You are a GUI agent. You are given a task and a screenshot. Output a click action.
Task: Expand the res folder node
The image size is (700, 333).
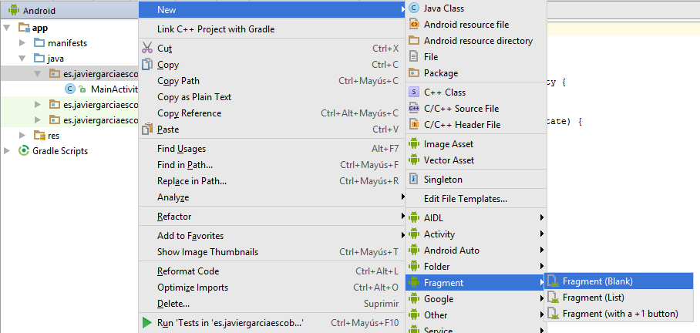point(23,136)
